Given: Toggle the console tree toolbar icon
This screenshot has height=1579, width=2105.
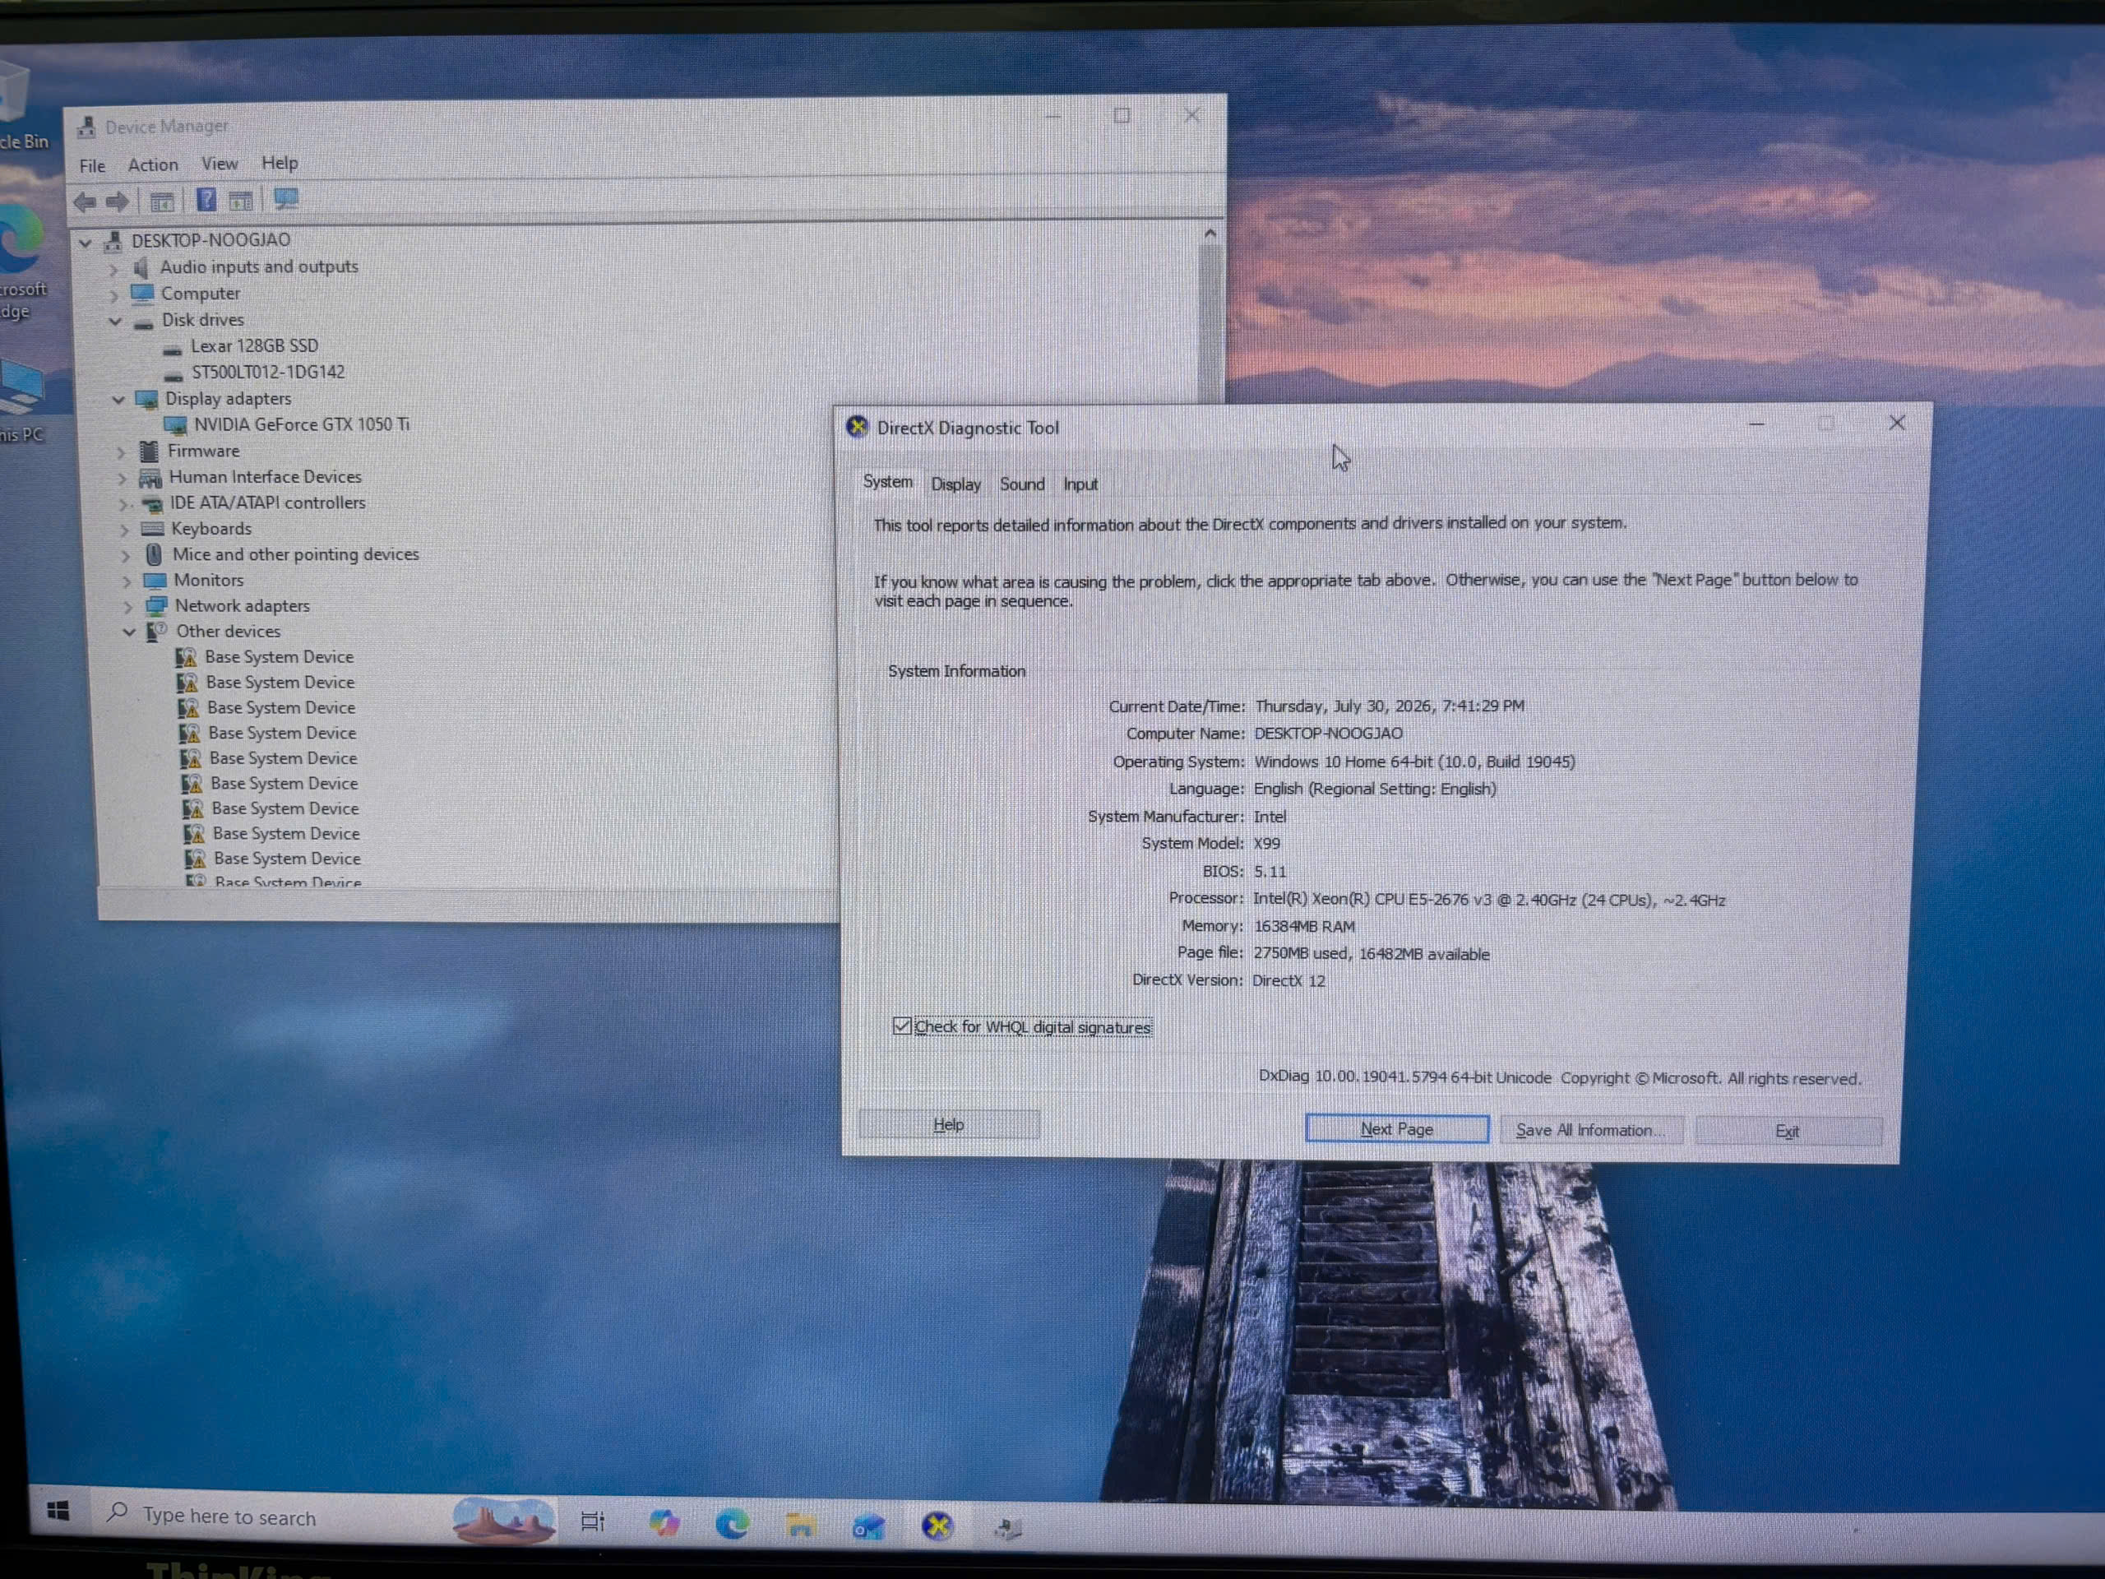Looking at the screenshot, I should (x=162, y=201).
